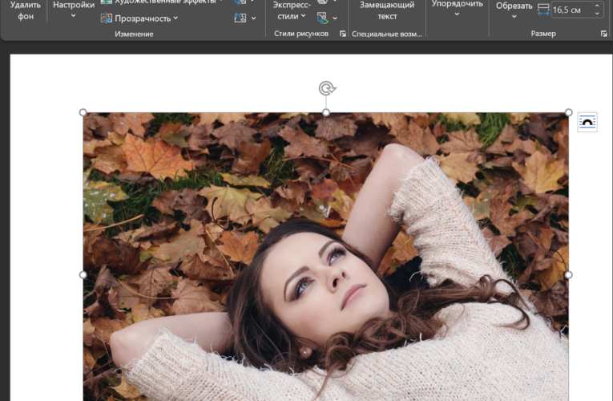Viewport: 613px width, 401px height.
Task: Select the autumn leaves woman picture
Action: (x=325, y=257)
